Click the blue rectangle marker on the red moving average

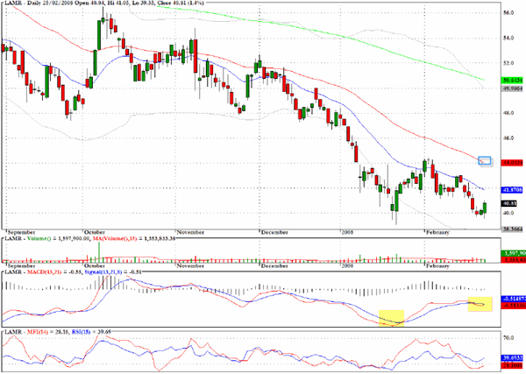pos(485,161)
